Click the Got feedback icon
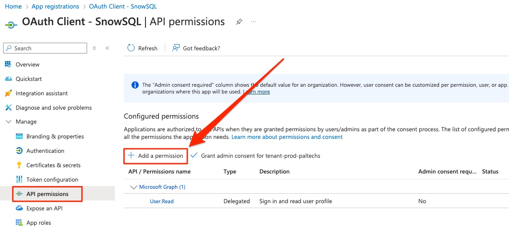The image size is (509, 227). point(176,48)
